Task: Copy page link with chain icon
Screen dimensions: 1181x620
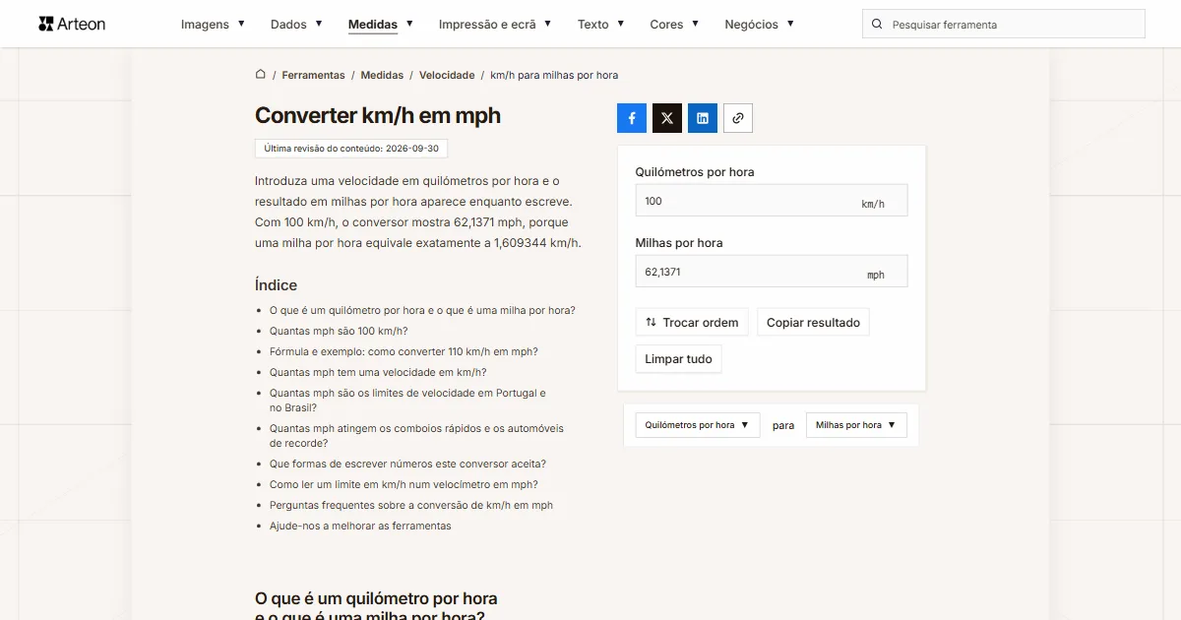Action: point(738,118)
